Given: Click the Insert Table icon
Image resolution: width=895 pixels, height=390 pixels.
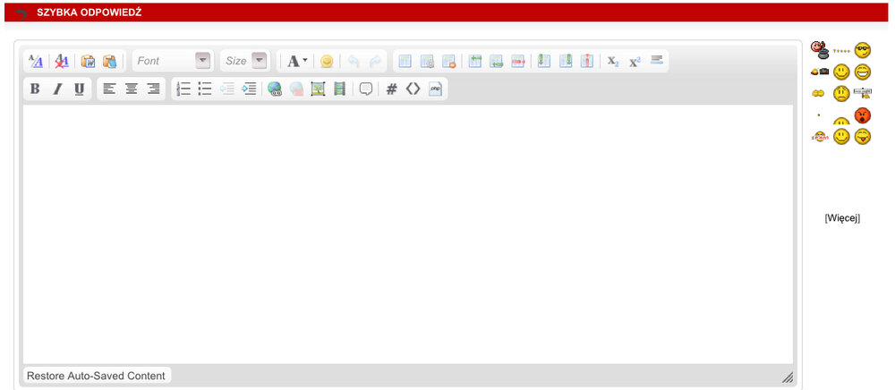Looking at the screenshot, I should coord(405,61).
